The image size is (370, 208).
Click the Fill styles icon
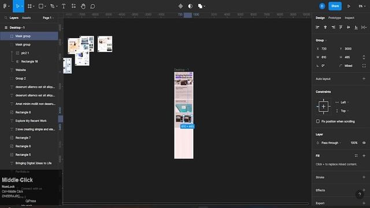[x=356, y=155]
